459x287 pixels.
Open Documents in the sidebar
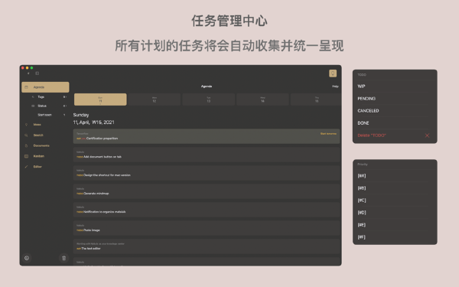pyautogui.click(x=41, y=146)
